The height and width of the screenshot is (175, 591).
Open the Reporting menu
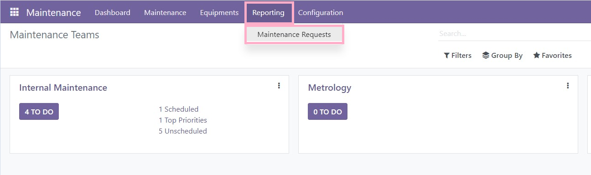[x=269, y=13]
